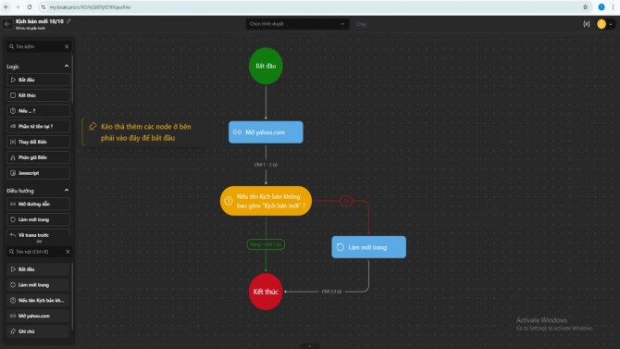Select "Ghi chú" in node finder list
Image resolution: width=620 pixels, height=349 pixels.
[38, 331]
